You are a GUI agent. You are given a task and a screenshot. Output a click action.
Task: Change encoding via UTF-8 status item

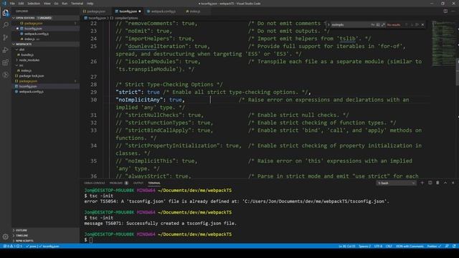378,247
